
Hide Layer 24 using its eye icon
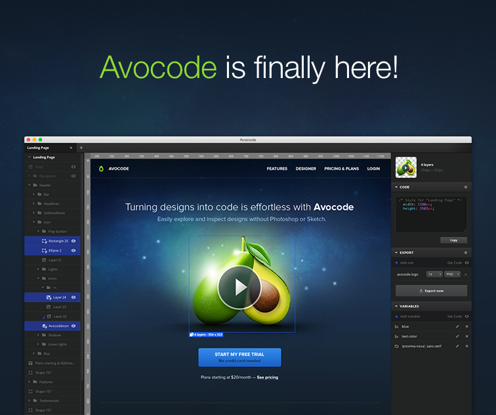coord(73,298)
